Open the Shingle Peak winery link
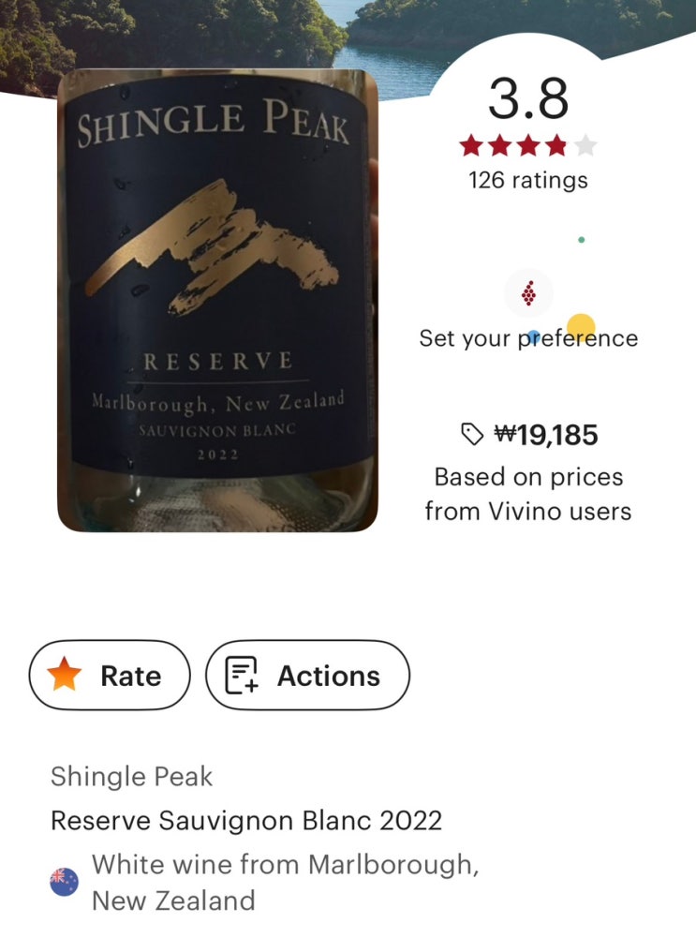Viewport: 696px width, 938px height. click(x=132, y=777)
